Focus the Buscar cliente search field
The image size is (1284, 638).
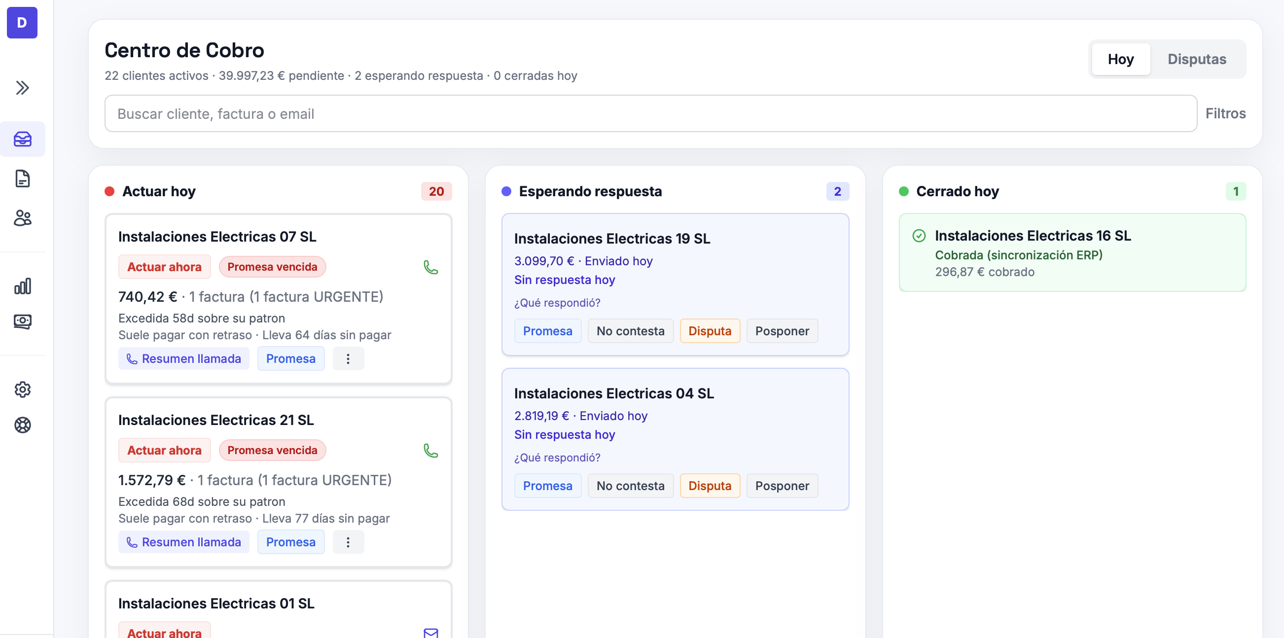[650, 113]
